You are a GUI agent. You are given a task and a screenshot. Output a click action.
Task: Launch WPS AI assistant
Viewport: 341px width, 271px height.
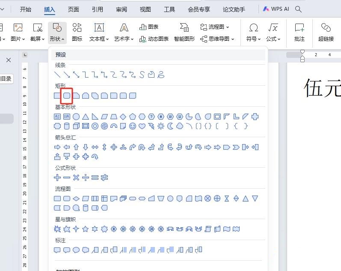coord(276,9)
